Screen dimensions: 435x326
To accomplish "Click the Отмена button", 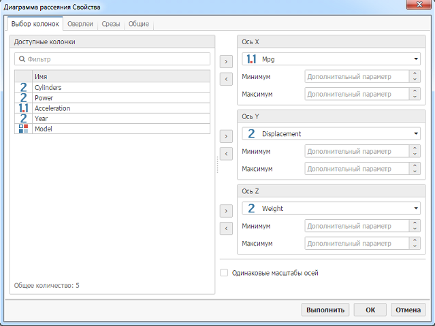I will pyautogui.click(x=408, y=310).
